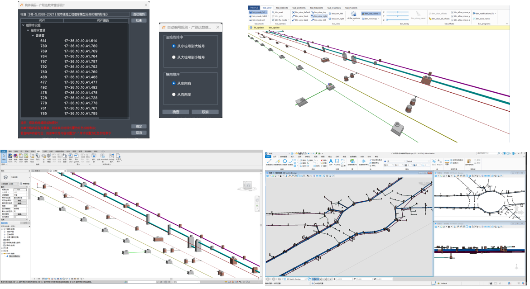Collapse the '普通管' tree node
Screen dimensions: 530x289
[33, 35]
